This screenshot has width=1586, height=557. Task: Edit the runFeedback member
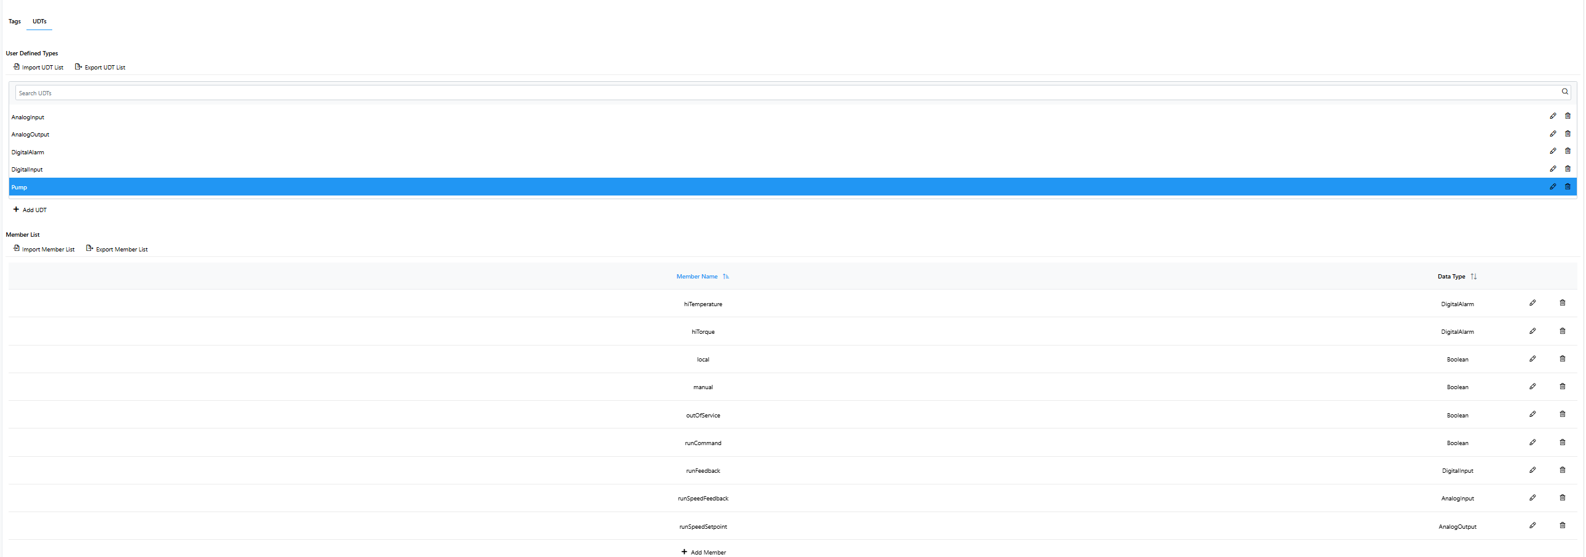1533,470
